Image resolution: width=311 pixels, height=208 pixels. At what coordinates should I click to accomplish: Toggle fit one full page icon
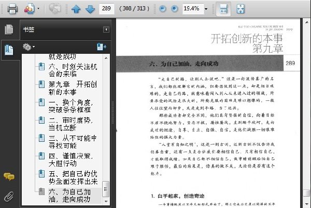(x=241, y=9)
